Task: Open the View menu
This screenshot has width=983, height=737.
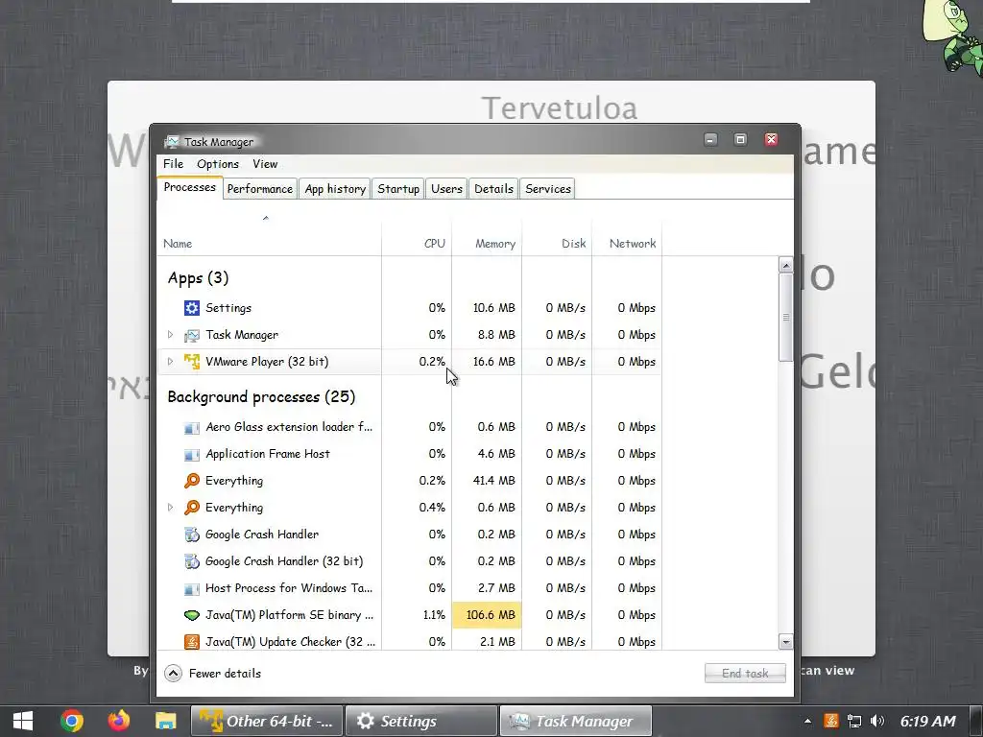Action: click(x=265, y=163)
